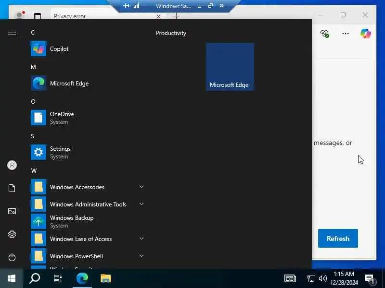The height and width of the screenshot is (288, 385).
Task: Switch to Edge on the taskbar
Action: click(82, 278)
